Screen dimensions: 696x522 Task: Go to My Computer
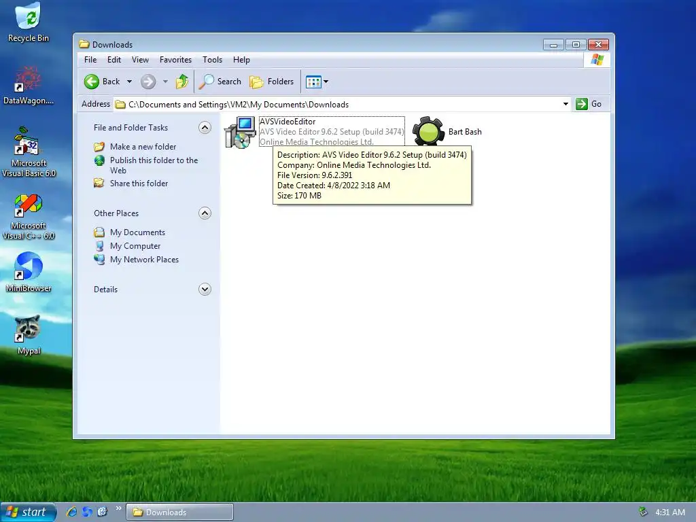(135, 246)
